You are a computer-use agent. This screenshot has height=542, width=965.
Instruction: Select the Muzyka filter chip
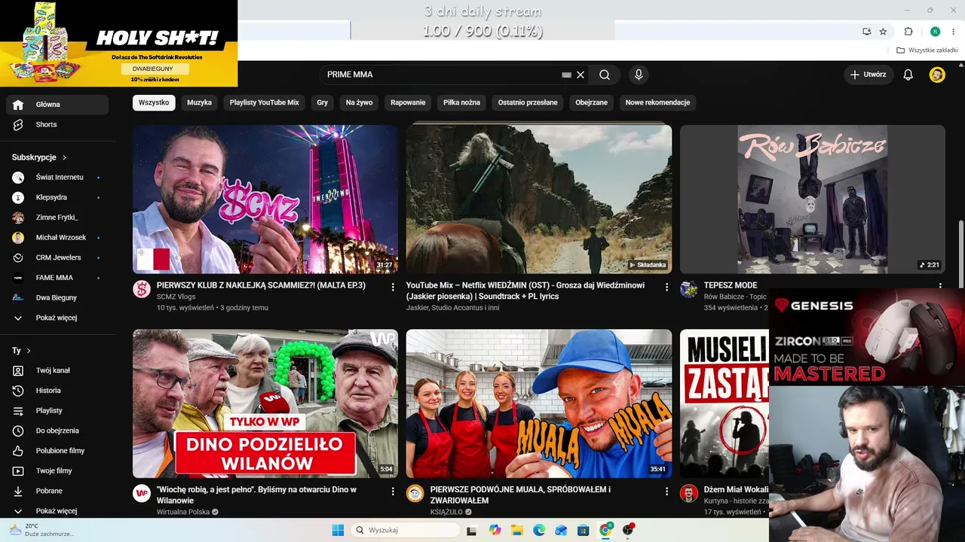point(199,102)
